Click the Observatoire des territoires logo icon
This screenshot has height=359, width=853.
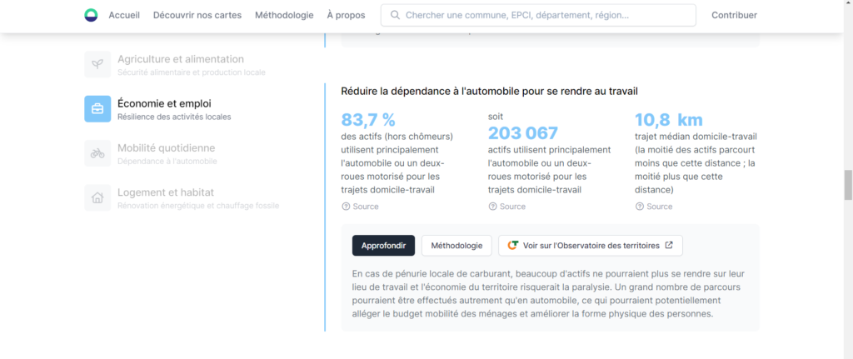[x=513, y=246]
